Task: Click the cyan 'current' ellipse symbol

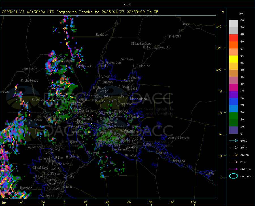Action: (x=233, y=176)
